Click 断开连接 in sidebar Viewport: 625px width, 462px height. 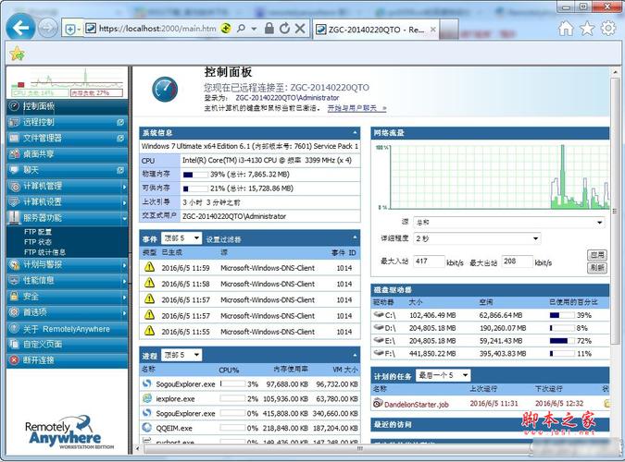tap(67, 360)
